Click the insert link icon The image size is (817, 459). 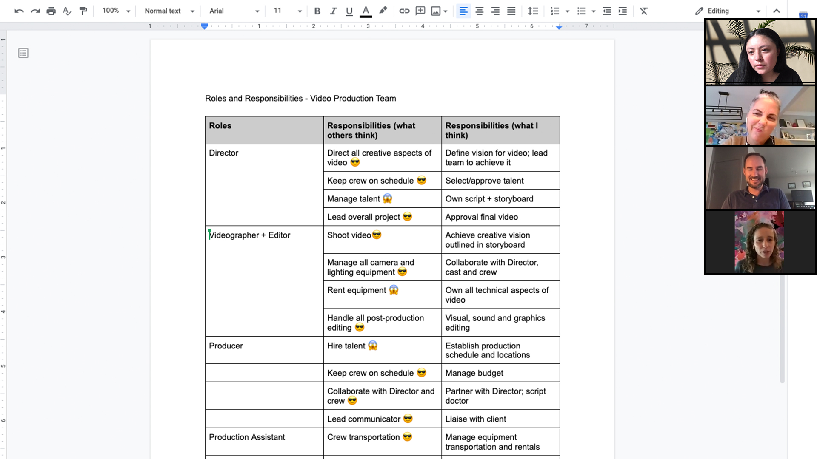point(403,11)
